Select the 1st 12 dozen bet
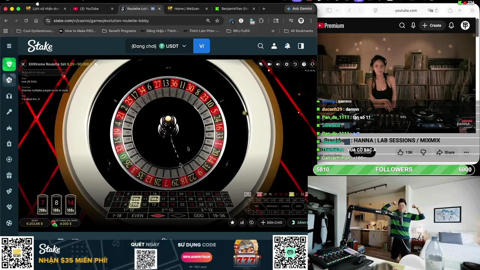Image resolution: width=480 pixels, height=270 pixels. click(129, 210)
